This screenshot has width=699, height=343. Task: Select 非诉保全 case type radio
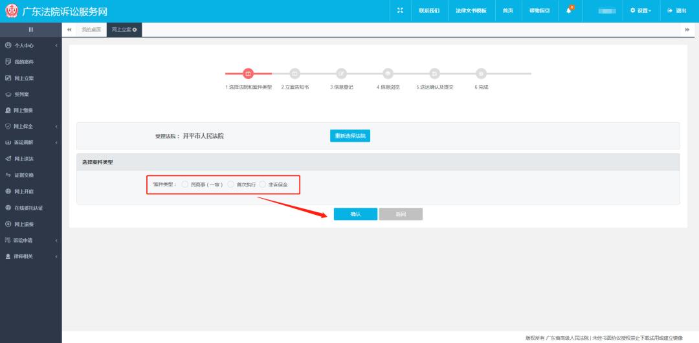pos(263,184)
